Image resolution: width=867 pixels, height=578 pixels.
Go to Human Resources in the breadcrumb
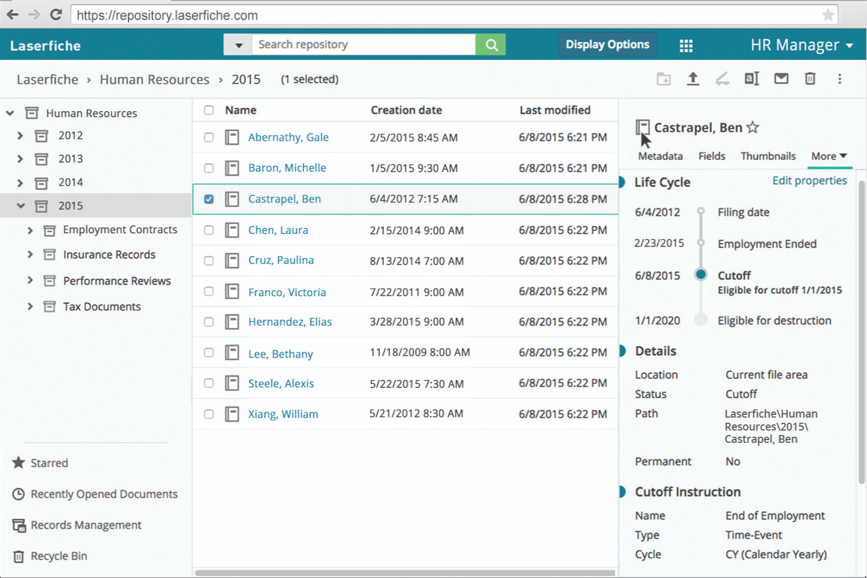(155, 80)
